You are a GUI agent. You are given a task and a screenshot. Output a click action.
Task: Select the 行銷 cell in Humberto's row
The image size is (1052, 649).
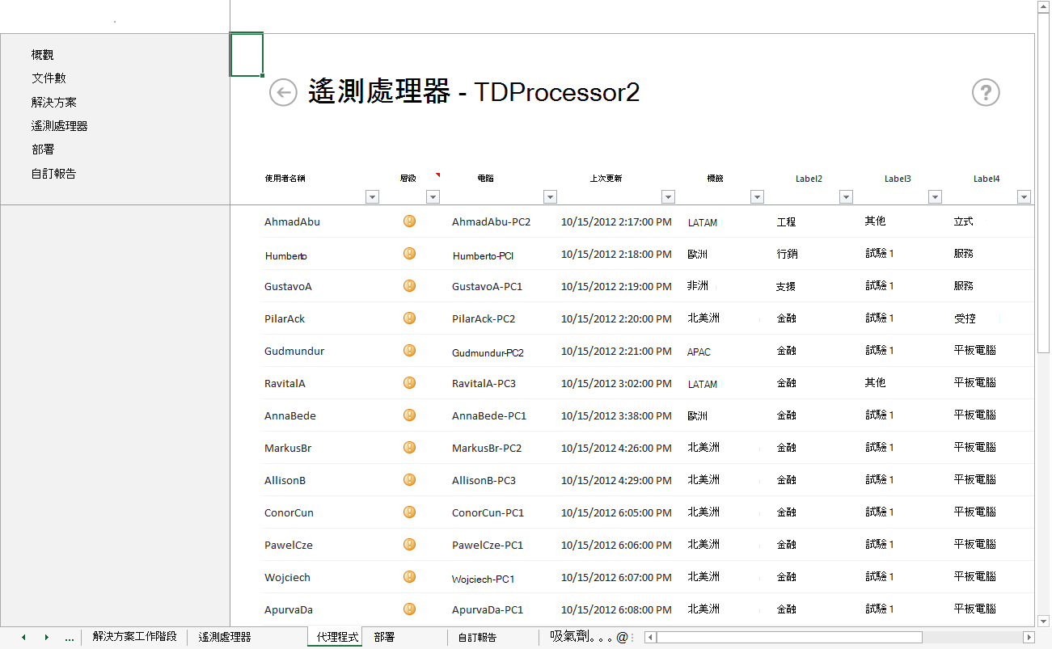point(787,254)
